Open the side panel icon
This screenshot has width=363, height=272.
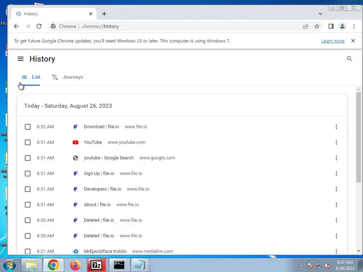331,26
